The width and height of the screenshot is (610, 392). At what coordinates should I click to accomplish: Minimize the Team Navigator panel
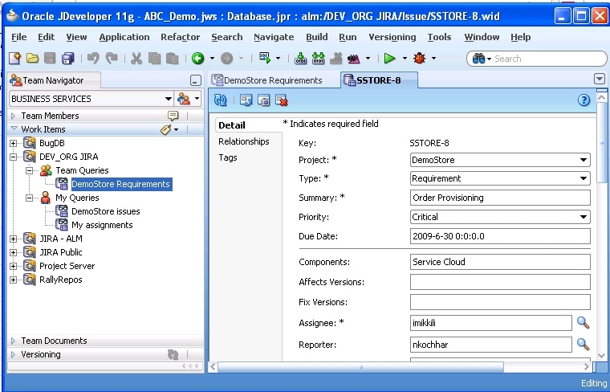tap(196, 80)
